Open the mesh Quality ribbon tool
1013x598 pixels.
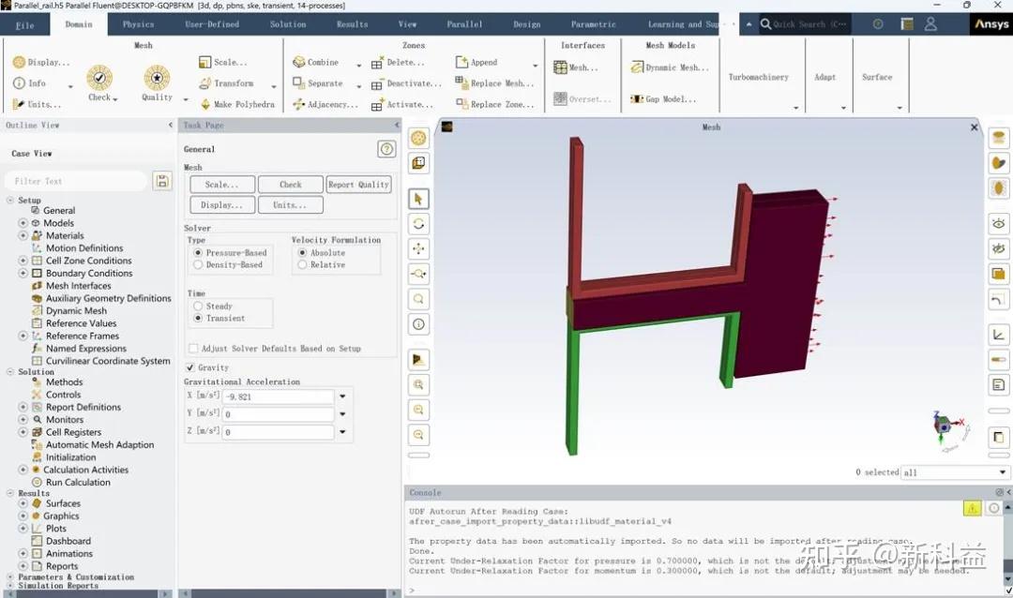(x=157, y=83)
